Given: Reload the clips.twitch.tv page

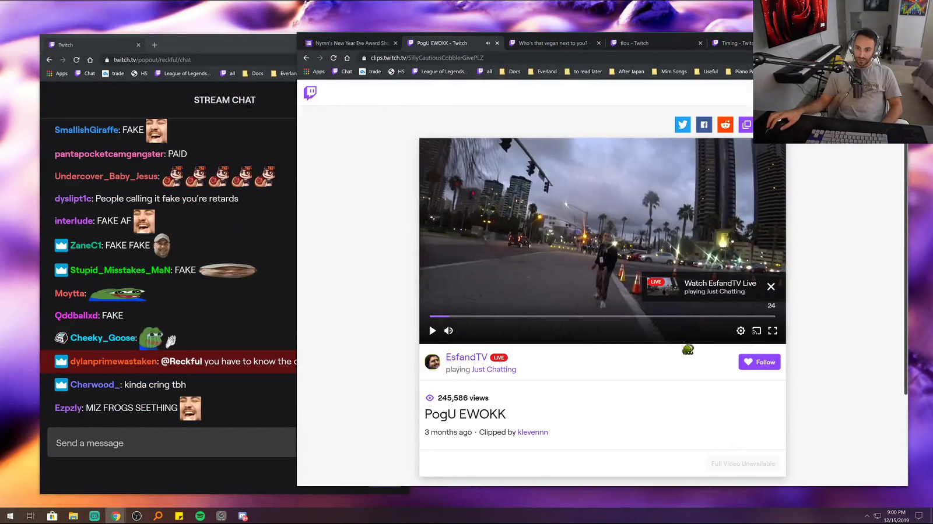Looking at the screenshot, I should [x=334, y=58].
